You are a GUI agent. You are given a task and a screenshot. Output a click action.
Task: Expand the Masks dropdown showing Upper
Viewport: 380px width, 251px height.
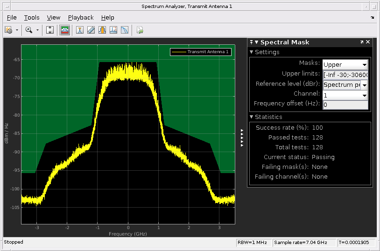point(345,65)
